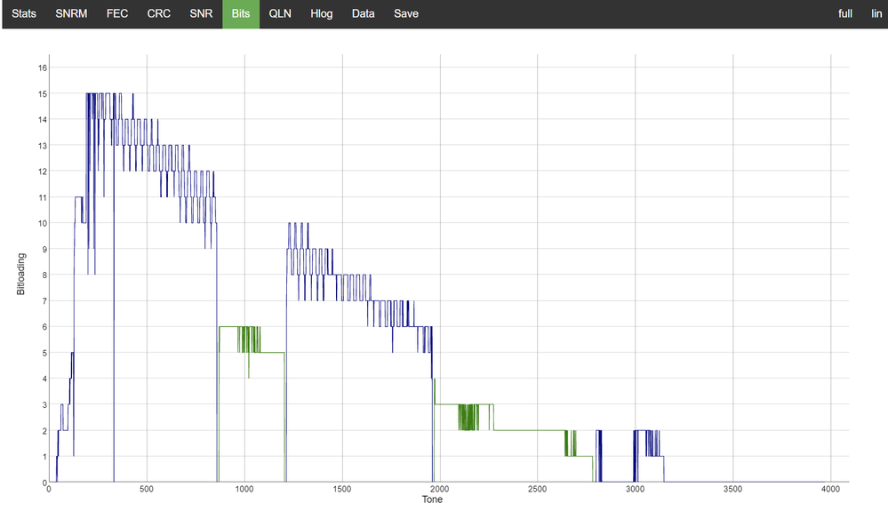Switch to the Hlog tab
888x519 pixels.
click(321, 14)
